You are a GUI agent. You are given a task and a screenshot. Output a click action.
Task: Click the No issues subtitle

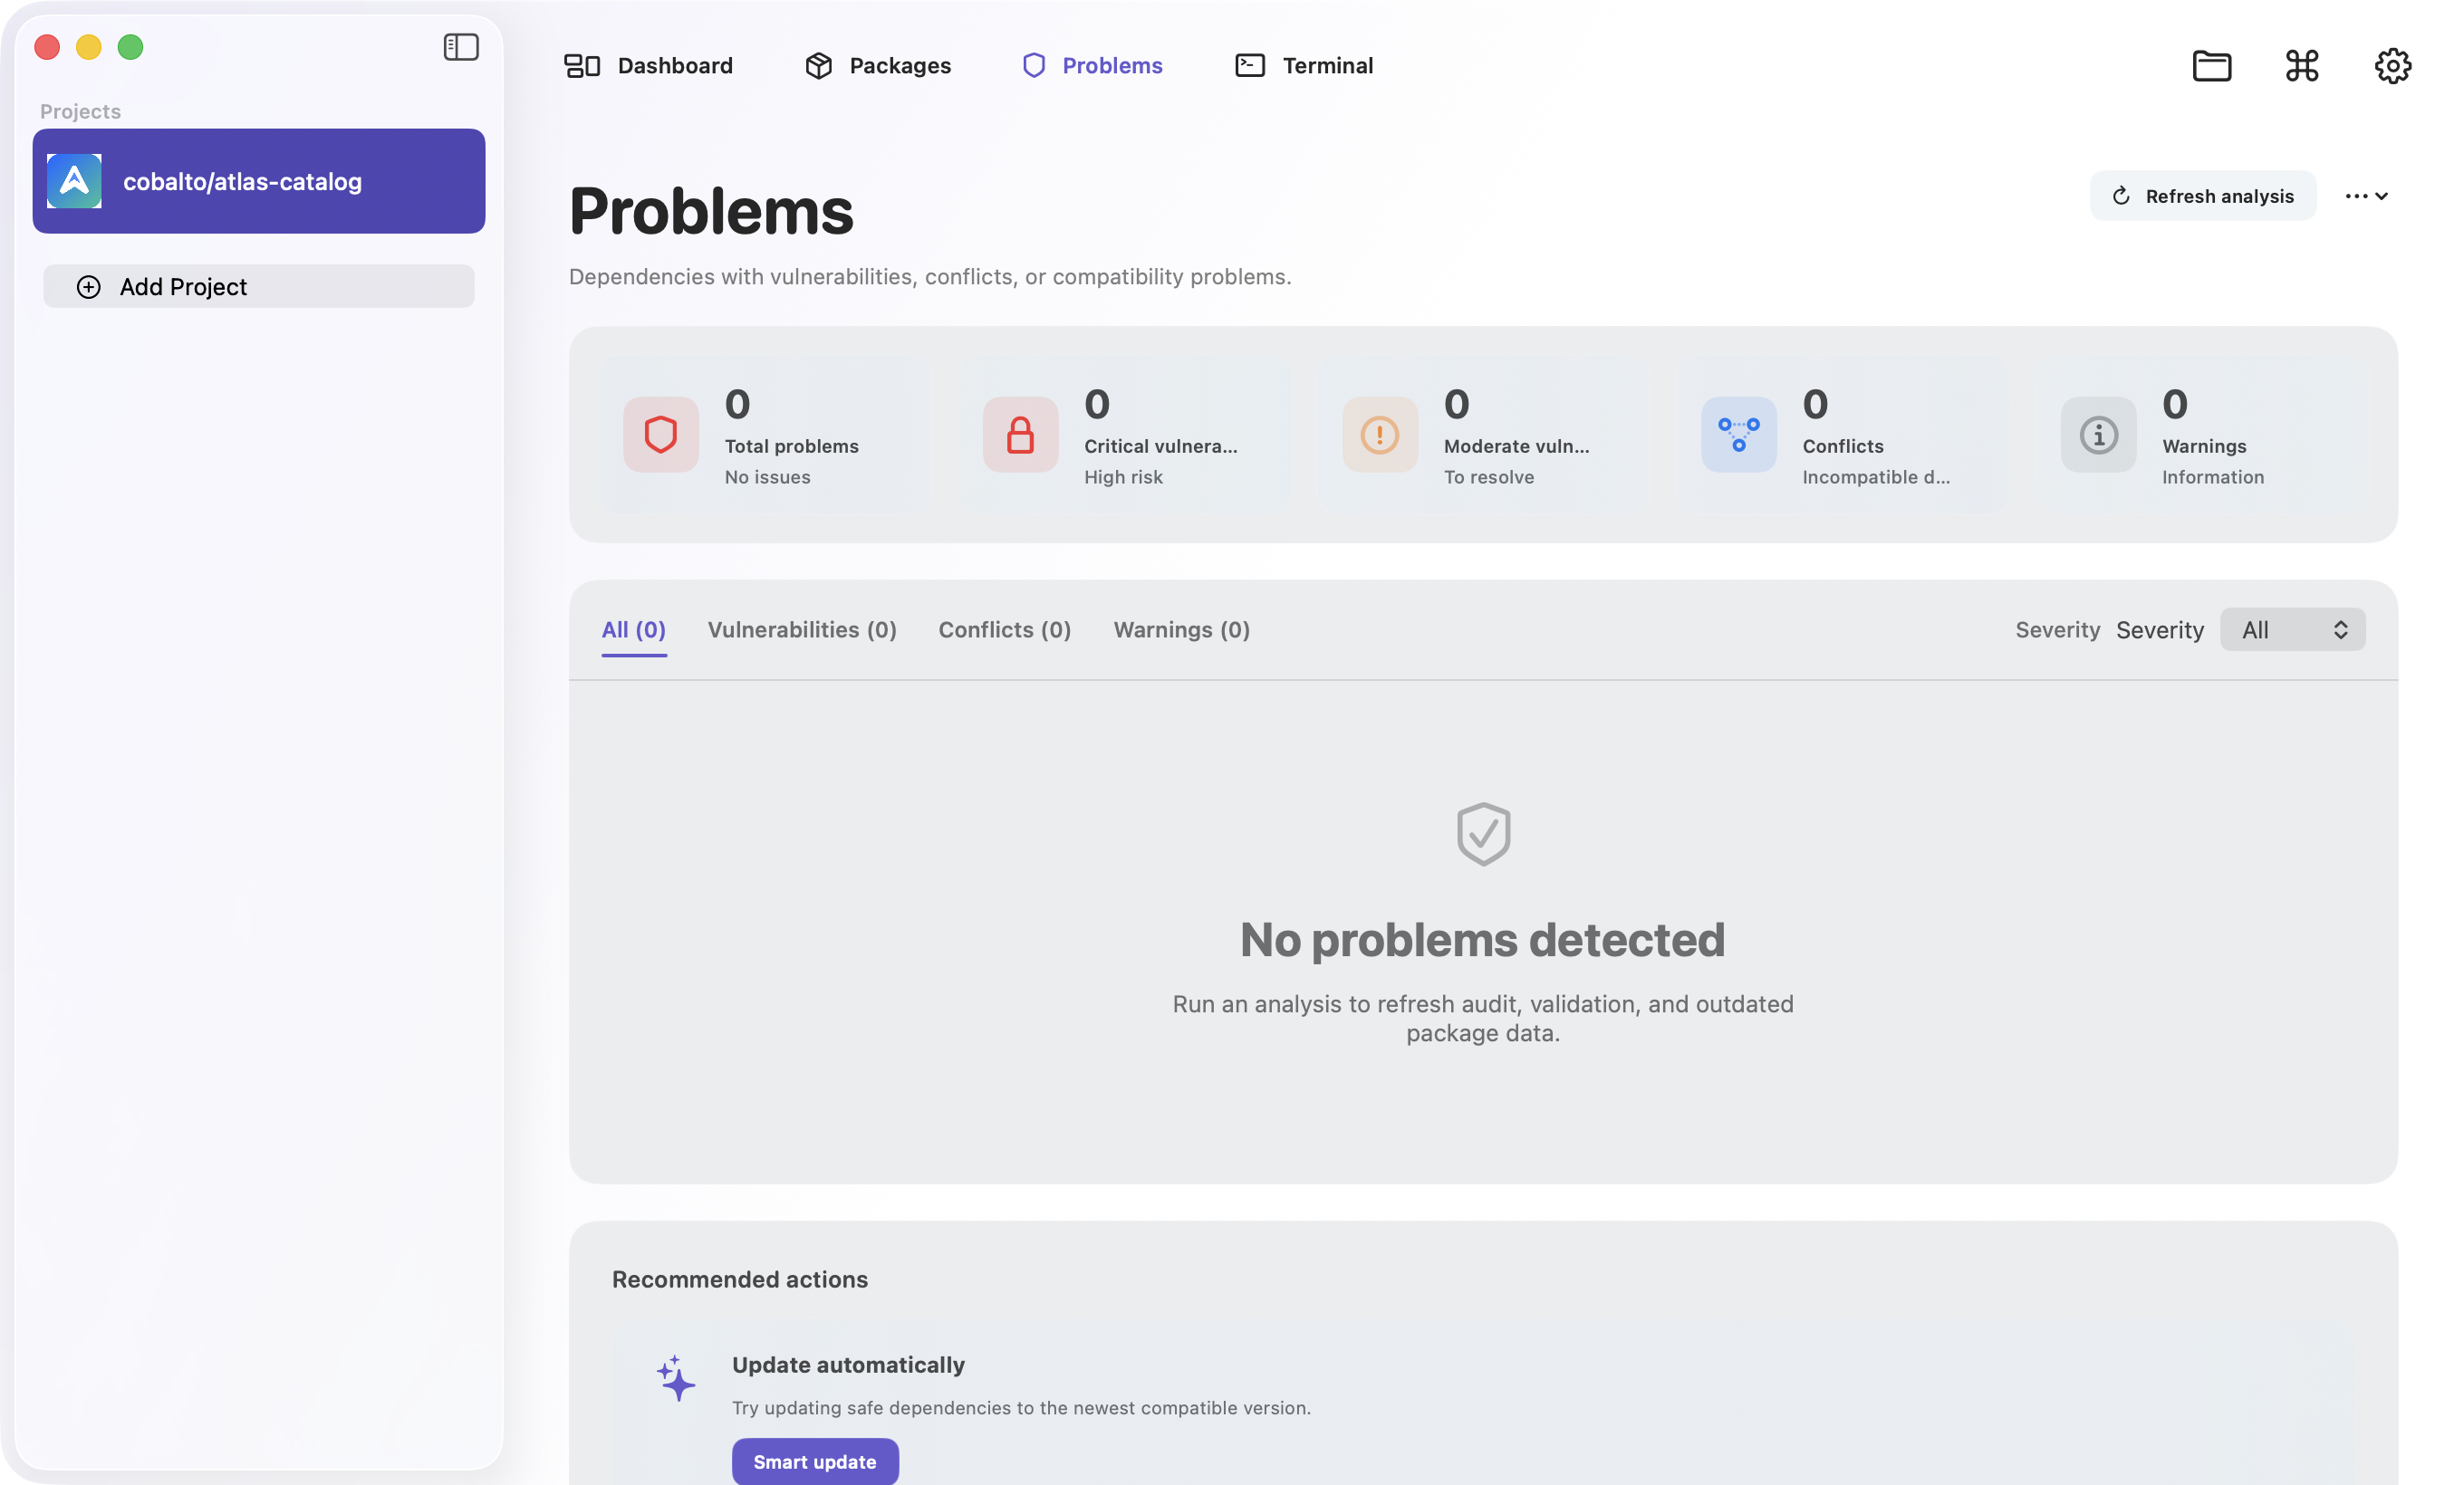767,478
